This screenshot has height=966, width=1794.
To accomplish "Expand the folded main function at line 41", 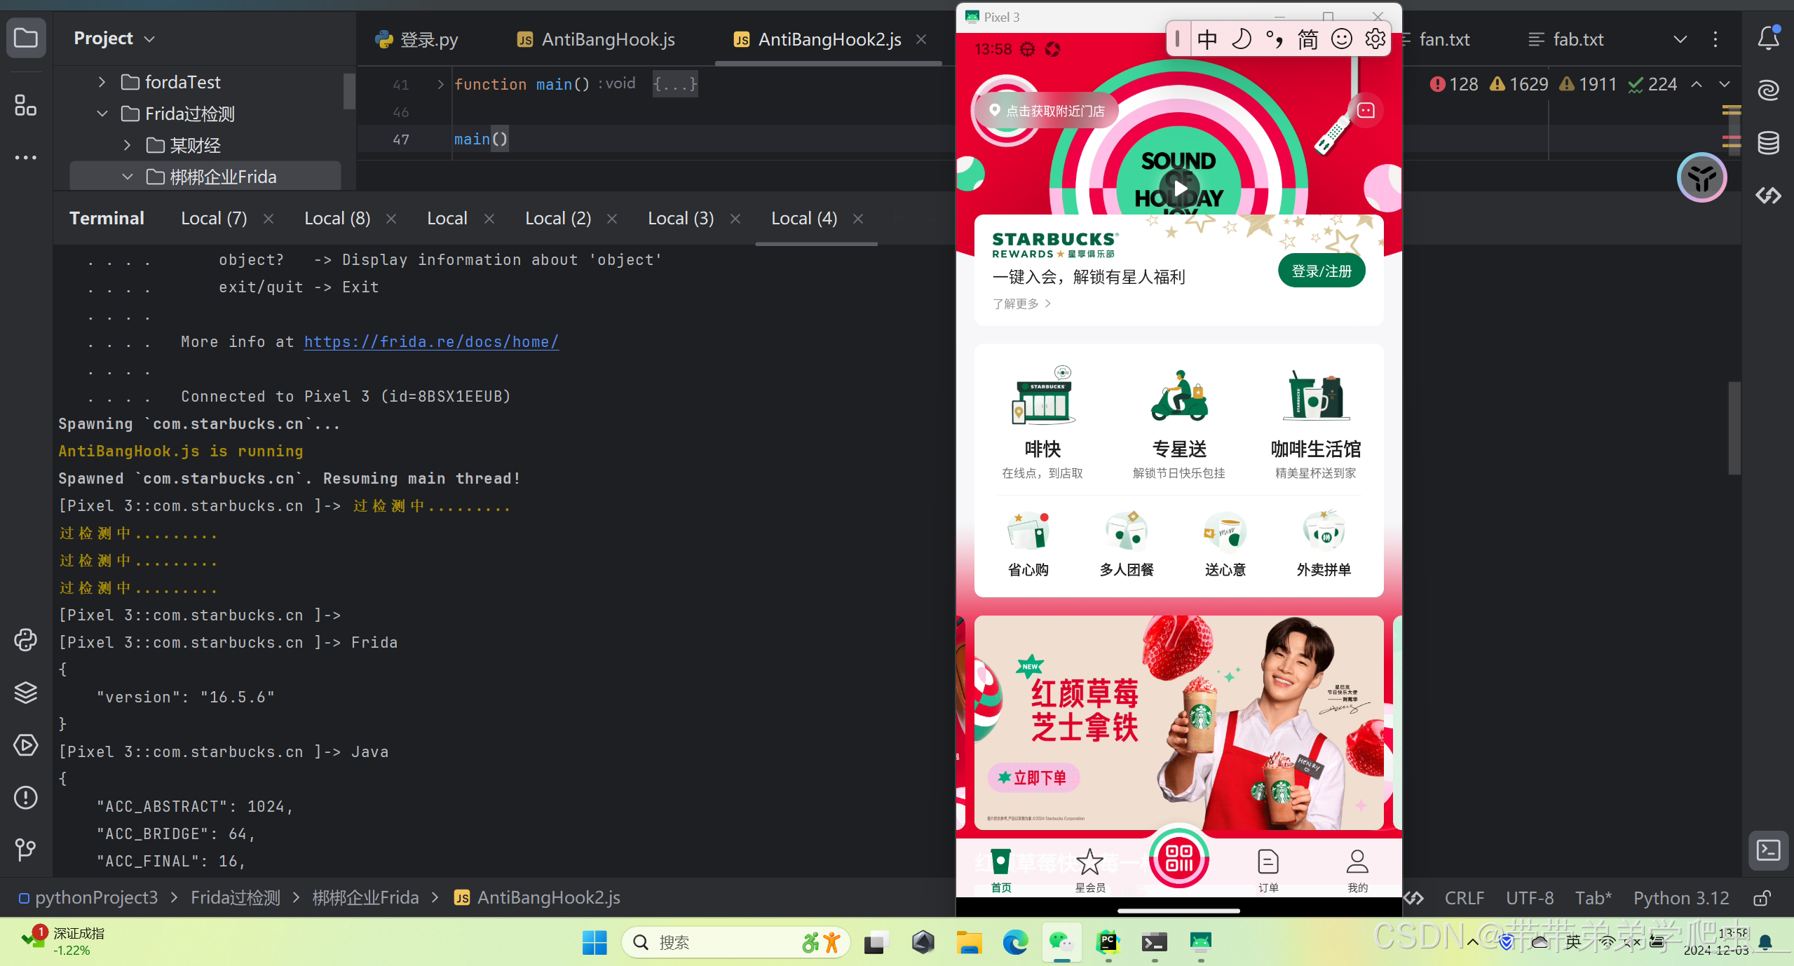I will click(440, 84).
